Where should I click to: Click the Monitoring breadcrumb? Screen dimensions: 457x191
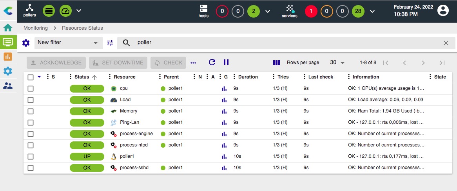click(36, 28)
